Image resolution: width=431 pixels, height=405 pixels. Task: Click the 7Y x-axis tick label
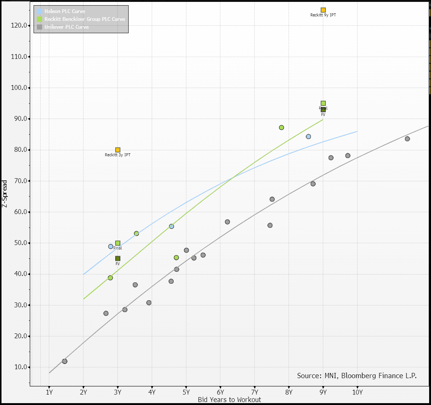tap(255, 392)
